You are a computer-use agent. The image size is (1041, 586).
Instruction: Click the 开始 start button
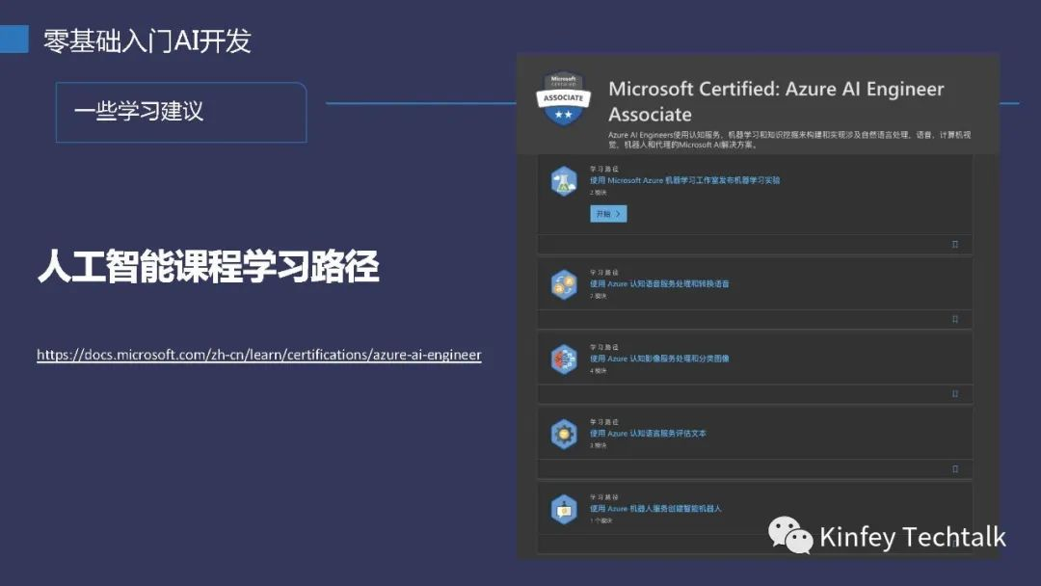(x=608, y=214)
